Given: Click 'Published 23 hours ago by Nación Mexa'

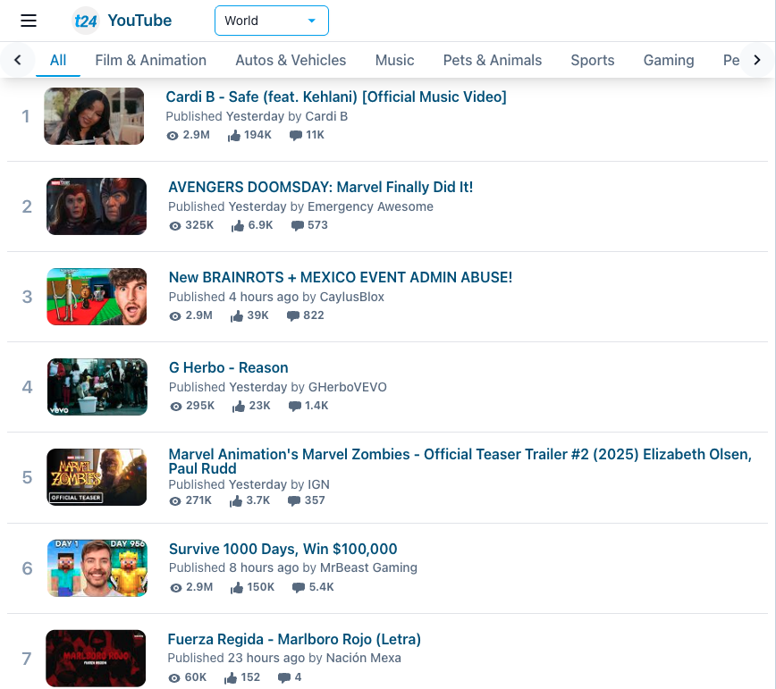Looking at the screenshot, I should click(284, 659).
